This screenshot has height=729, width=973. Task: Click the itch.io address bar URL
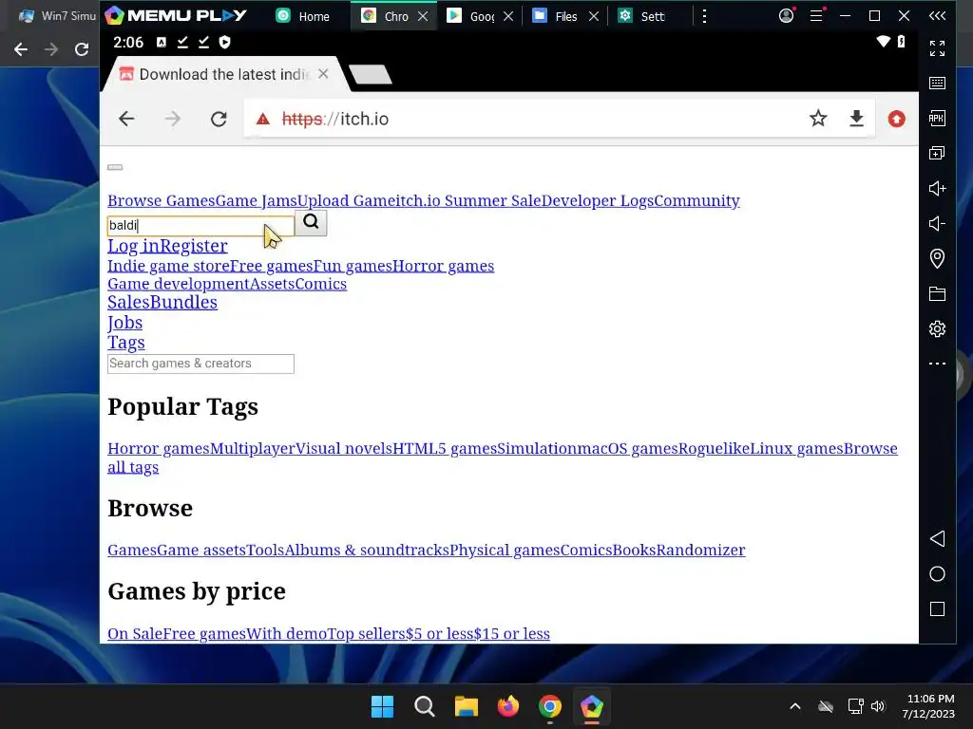(335, 119)
